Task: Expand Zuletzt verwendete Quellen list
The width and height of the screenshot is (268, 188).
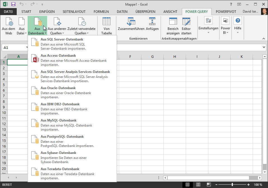Action: (81, 26)
